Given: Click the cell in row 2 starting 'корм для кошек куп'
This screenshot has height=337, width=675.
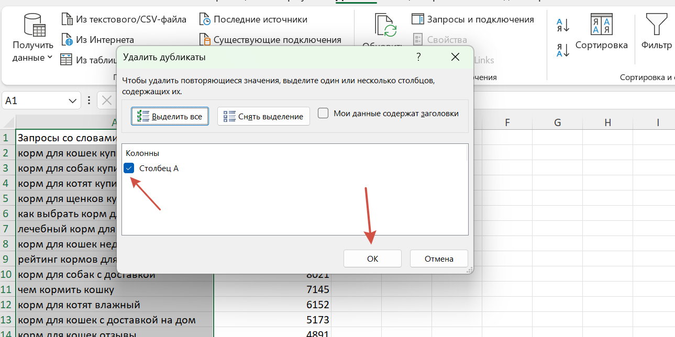Looking at the screenshot, I should coord(67,153).
